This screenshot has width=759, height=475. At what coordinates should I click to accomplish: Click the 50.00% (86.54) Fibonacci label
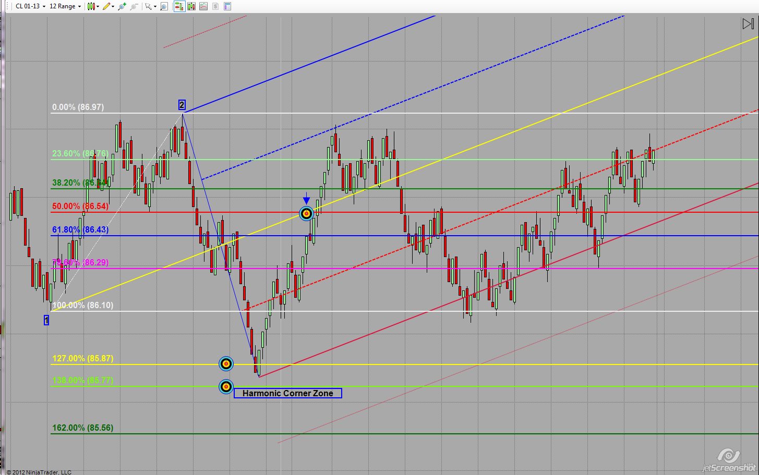[x=80, y=206]
